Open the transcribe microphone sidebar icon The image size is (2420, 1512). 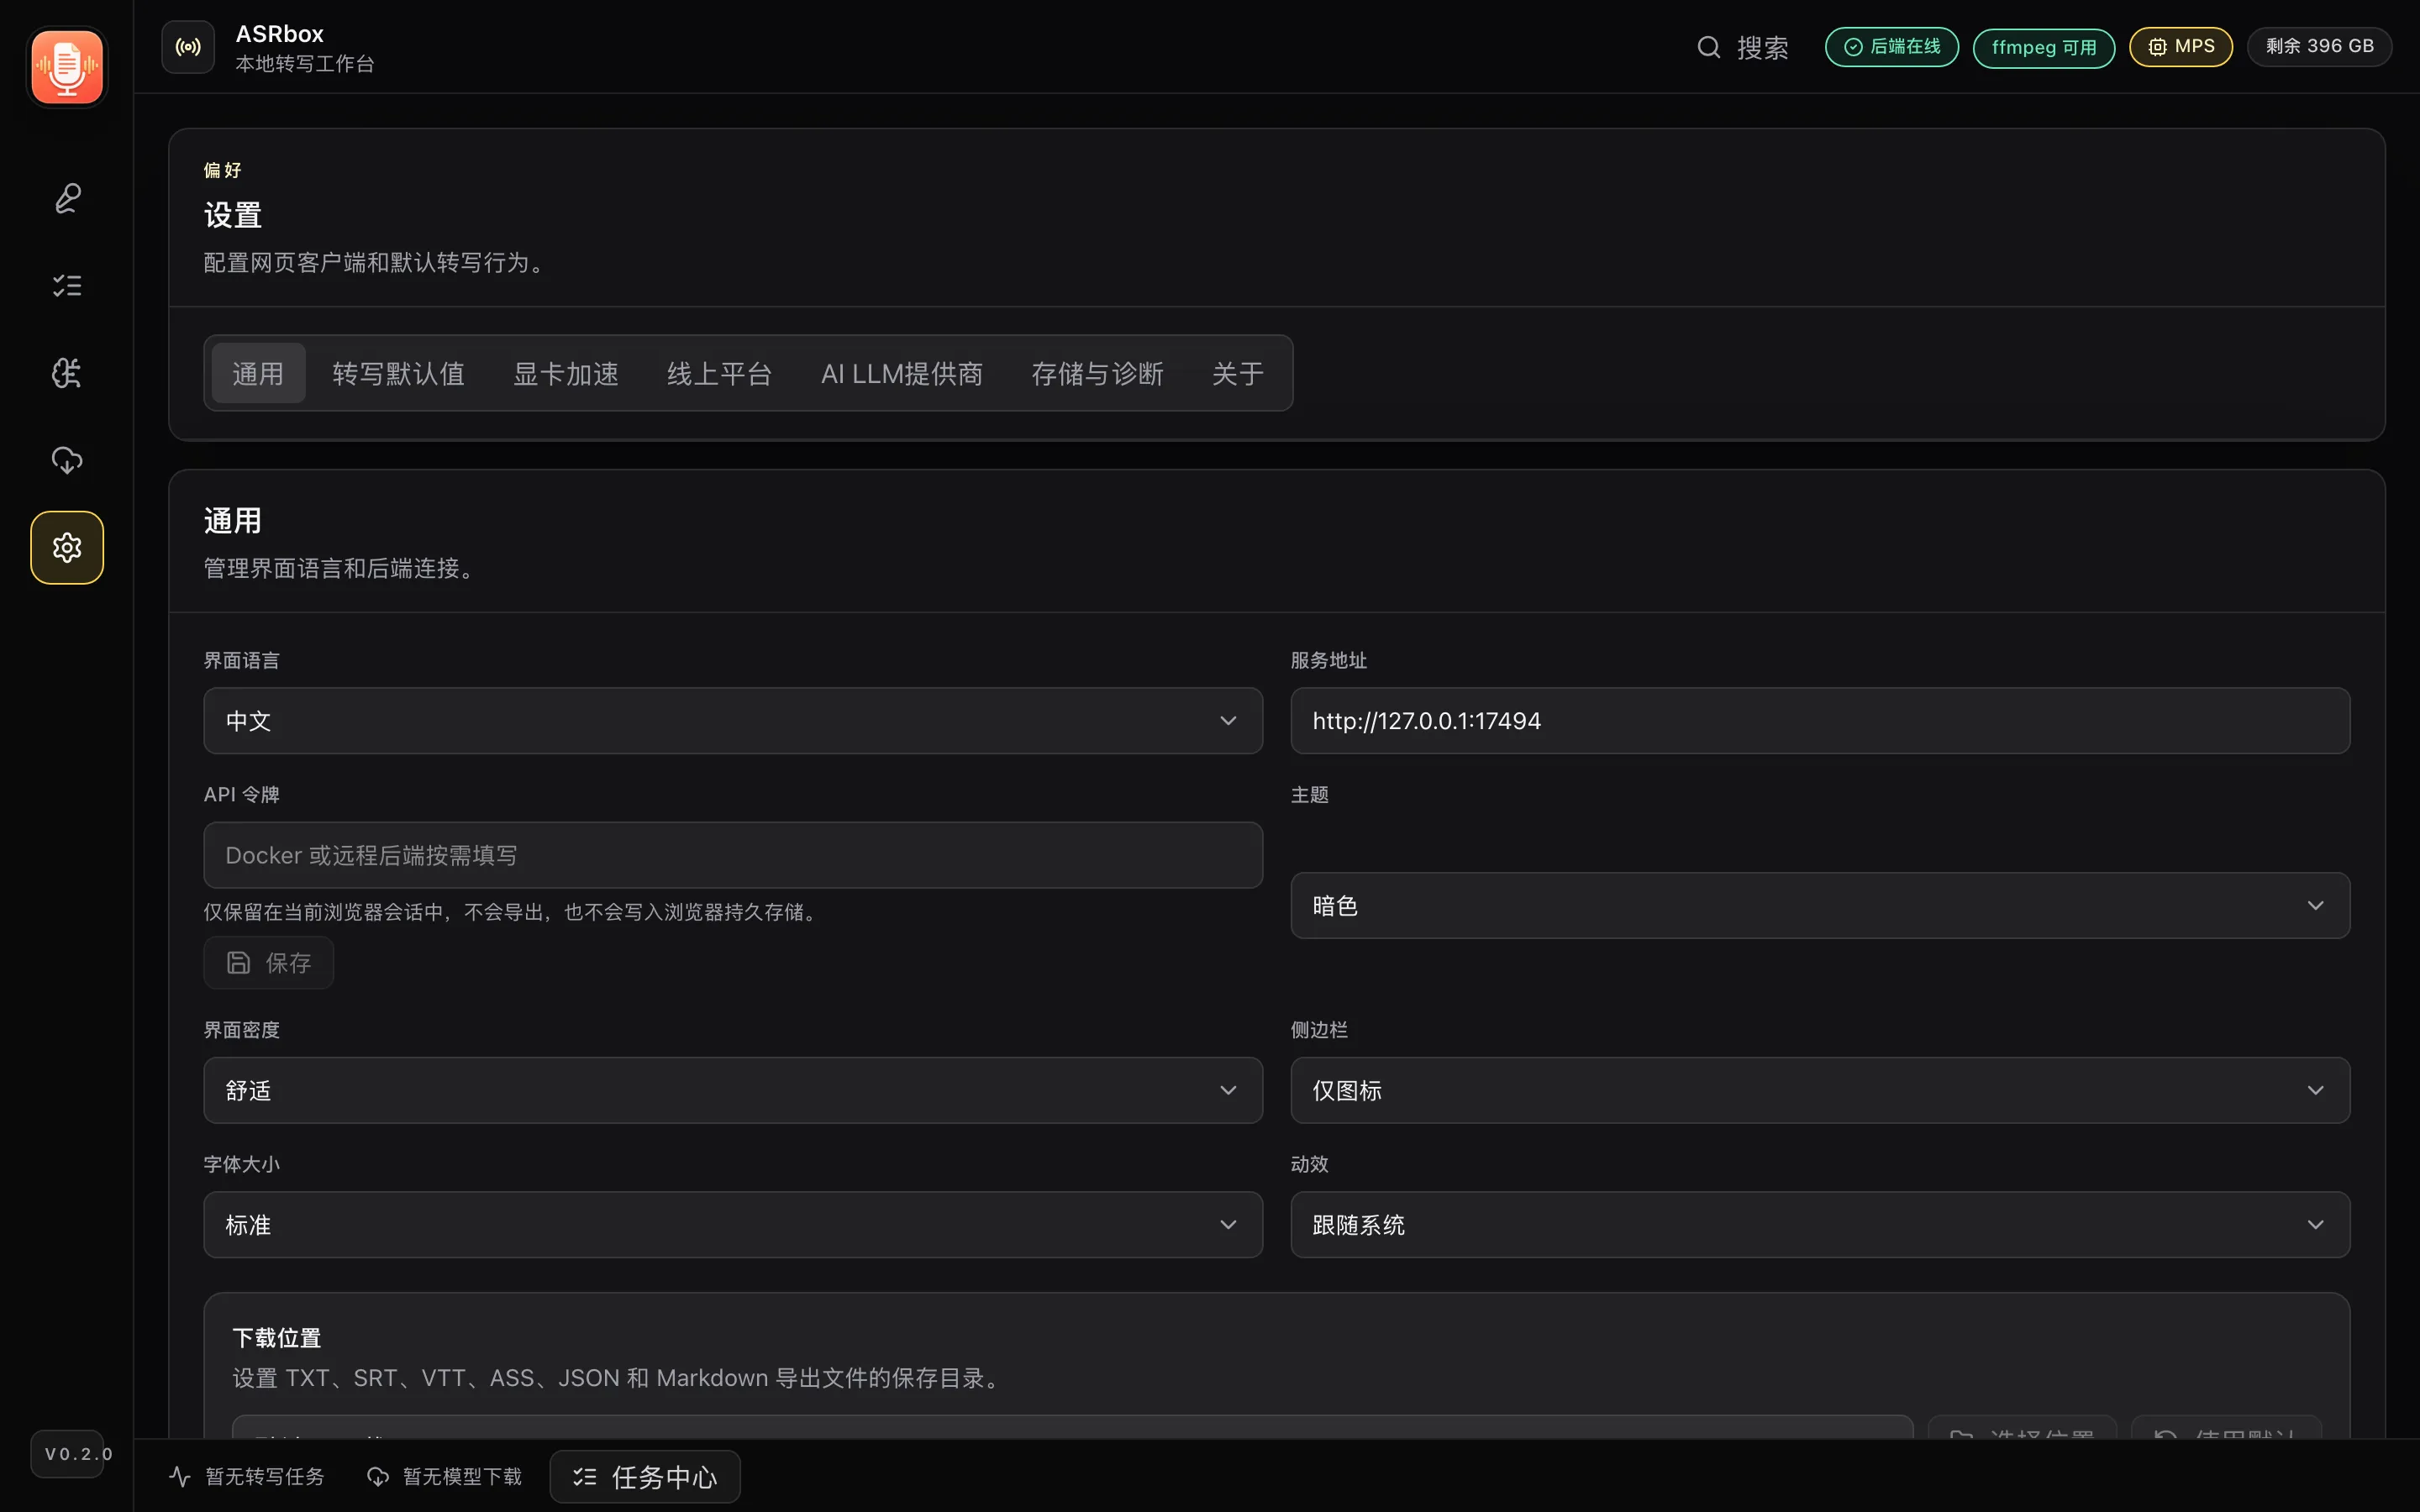click(x=67, y=198)
